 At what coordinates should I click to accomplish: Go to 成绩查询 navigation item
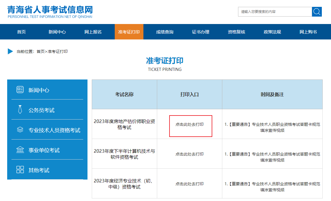[165, 32]
